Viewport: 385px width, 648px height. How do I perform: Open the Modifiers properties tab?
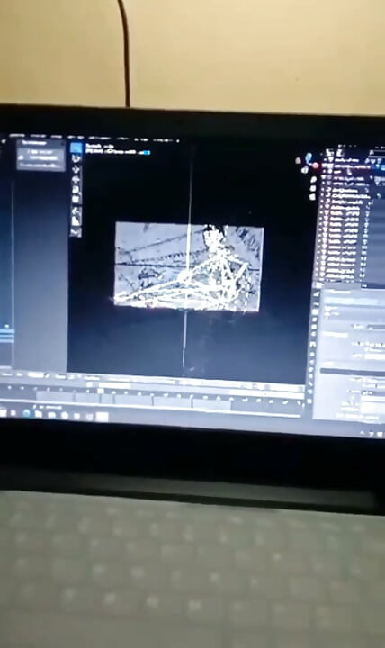point(311,354)
